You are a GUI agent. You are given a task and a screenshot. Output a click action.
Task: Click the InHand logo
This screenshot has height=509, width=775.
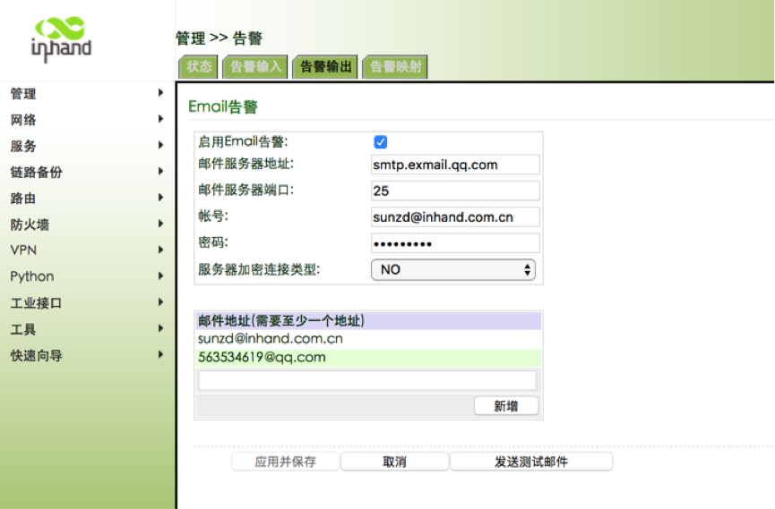point(62,38)
